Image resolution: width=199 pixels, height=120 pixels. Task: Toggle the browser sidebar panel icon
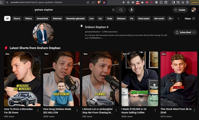tap(173, 2)
